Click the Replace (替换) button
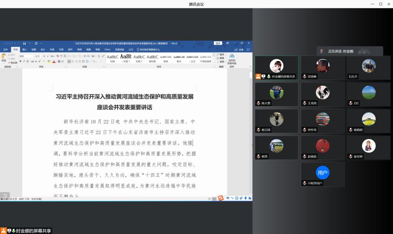The width and height of the screenshot is (393, 234). pyautogui.click(x=221, y=58)
